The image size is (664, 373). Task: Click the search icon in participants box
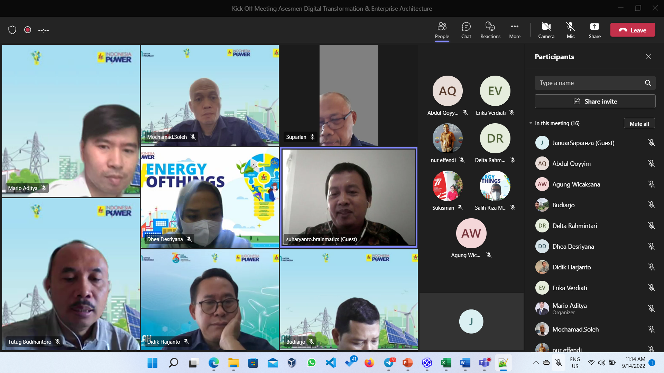click(648, 83)
